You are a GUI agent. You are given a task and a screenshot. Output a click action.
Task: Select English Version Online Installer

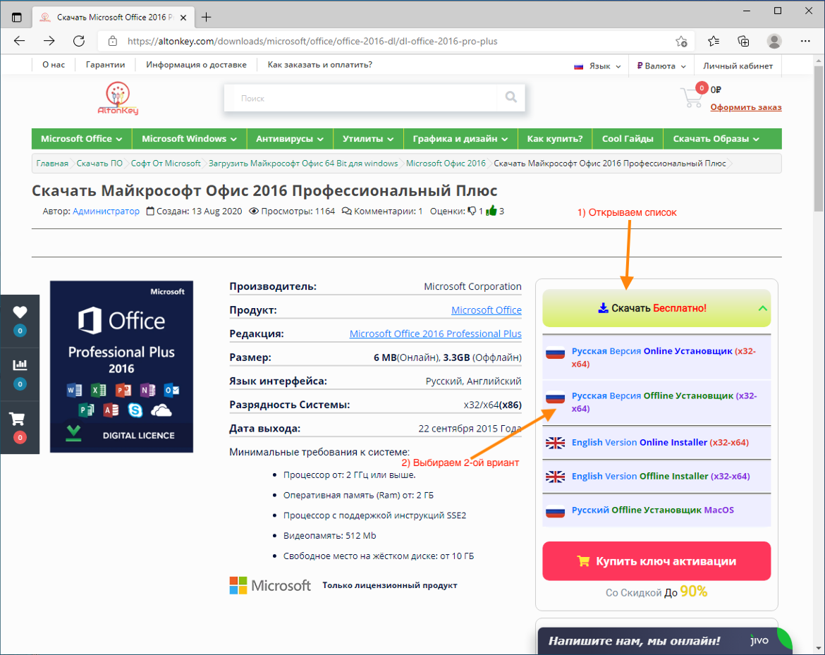pyautogui.click(x=656, y=443)
